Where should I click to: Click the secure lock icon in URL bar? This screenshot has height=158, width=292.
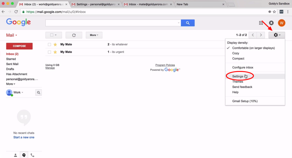(23, 12)
